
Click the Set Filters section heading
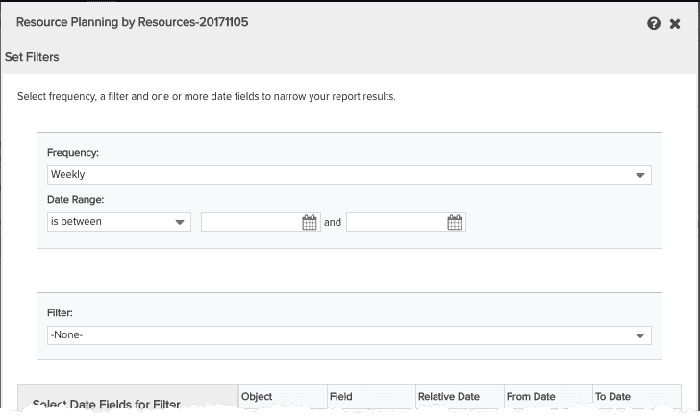(x=32, y=57)
